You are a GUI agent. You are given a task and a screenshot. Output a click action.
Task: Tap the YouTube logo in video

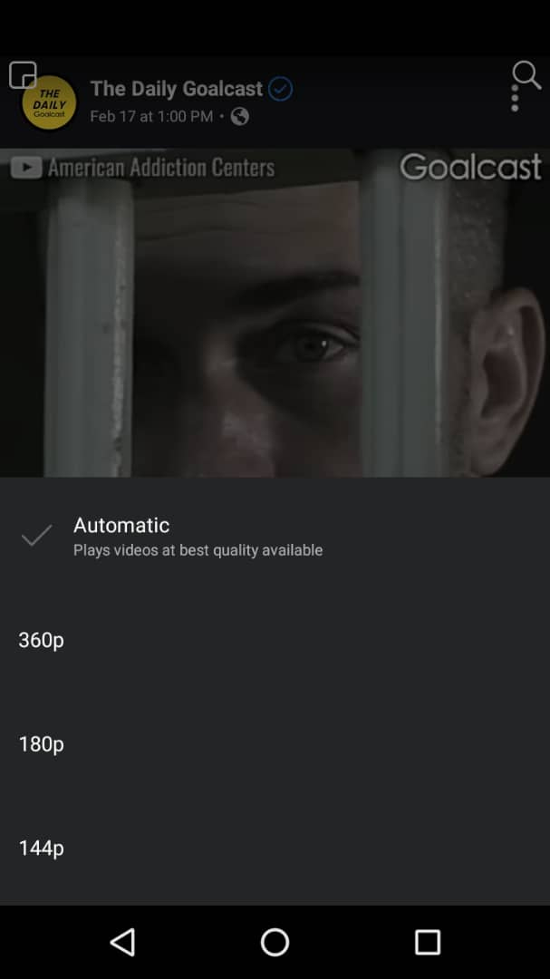click(26, 168)
